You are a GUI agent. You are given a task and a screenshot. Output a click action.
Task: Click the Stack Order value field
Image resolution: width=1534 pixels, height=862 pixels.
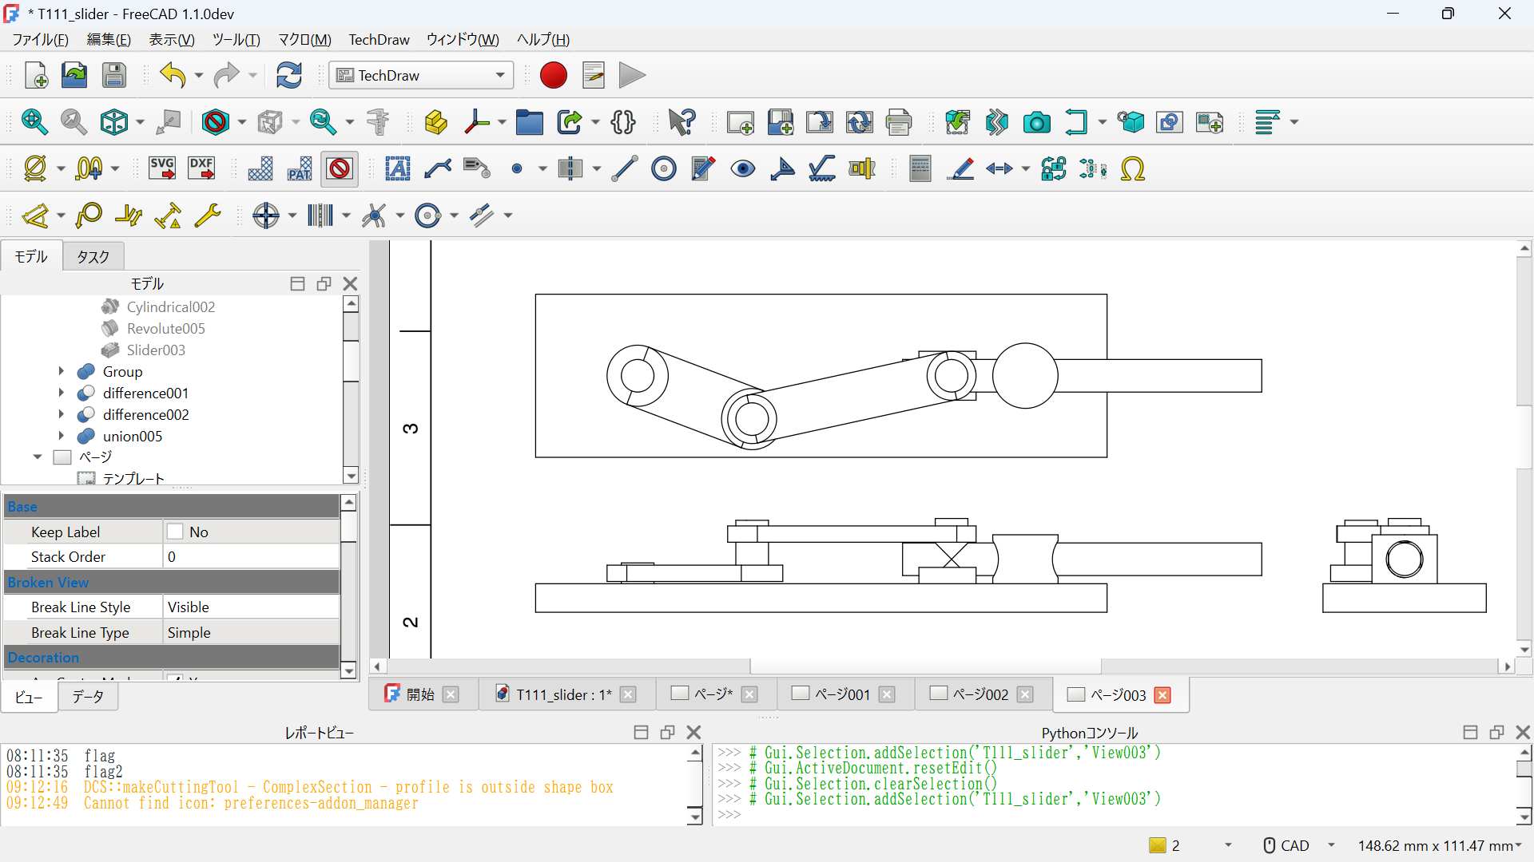pyautogui.click(x=251, y=556)
